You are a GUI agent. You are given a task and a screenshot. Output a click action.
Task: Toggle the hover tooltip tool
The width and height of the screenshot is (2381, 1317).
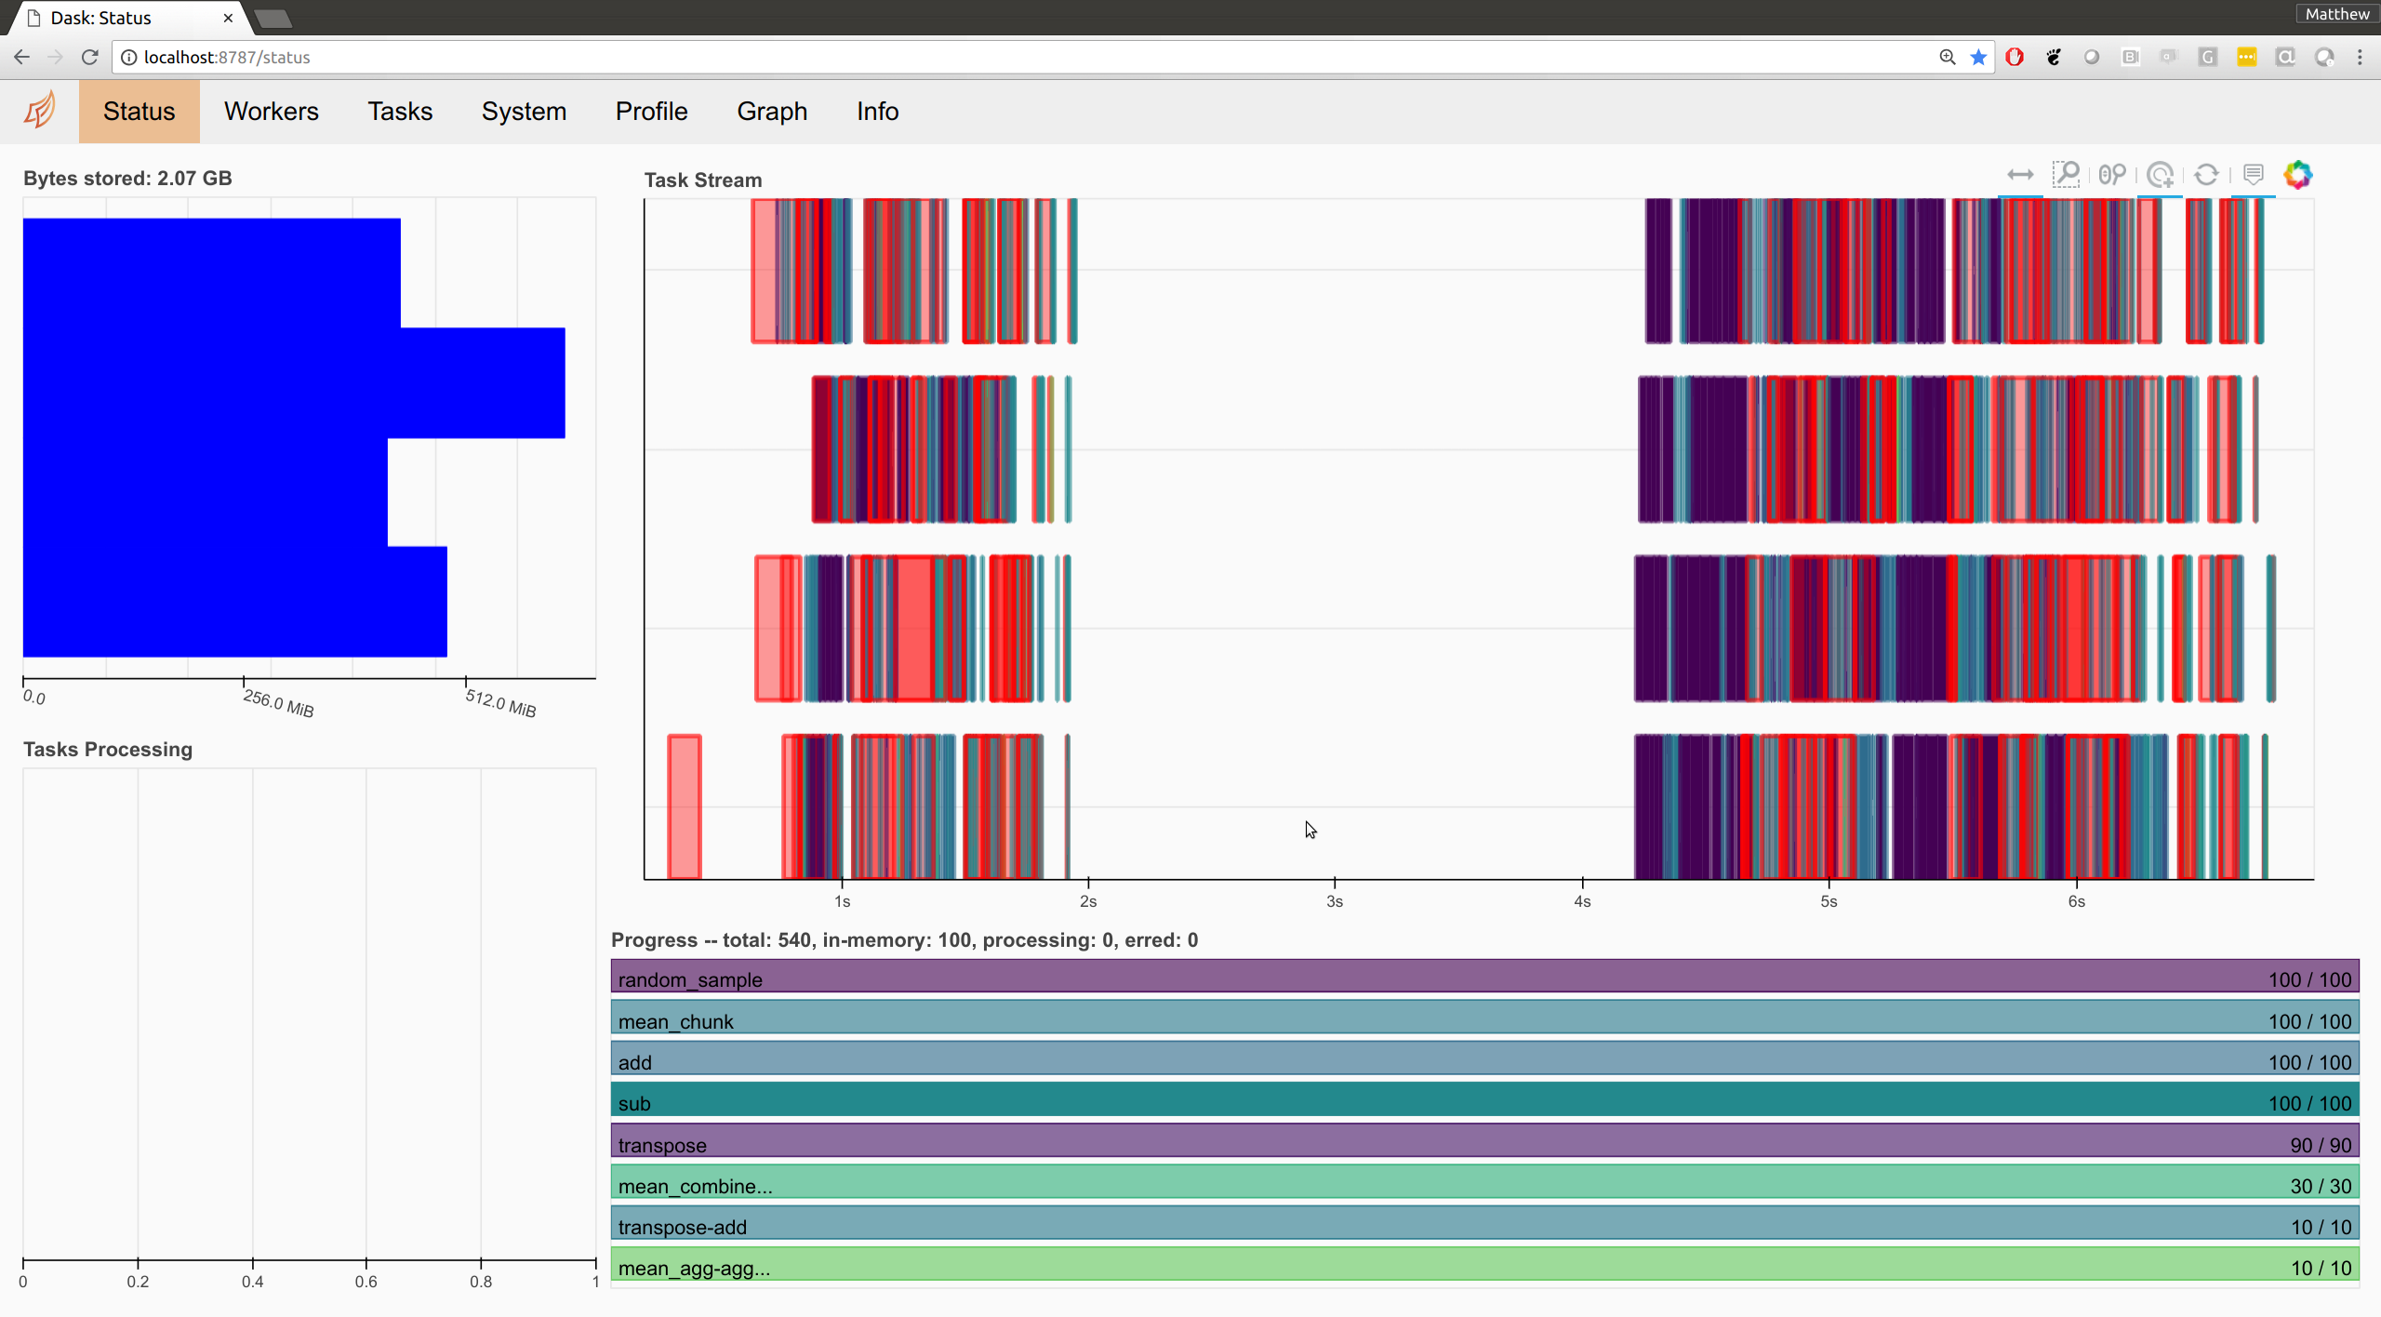click(x=2253, y=175)
